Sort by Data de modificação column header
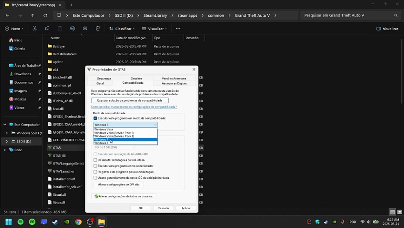The width and height of the screenshot is (404, 228). click(131, 38)
